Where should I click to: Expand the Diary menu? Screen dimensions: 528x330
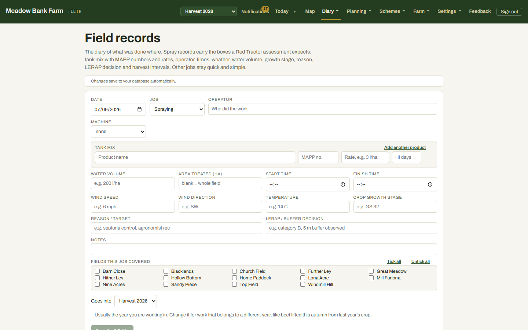pos(330,11)
